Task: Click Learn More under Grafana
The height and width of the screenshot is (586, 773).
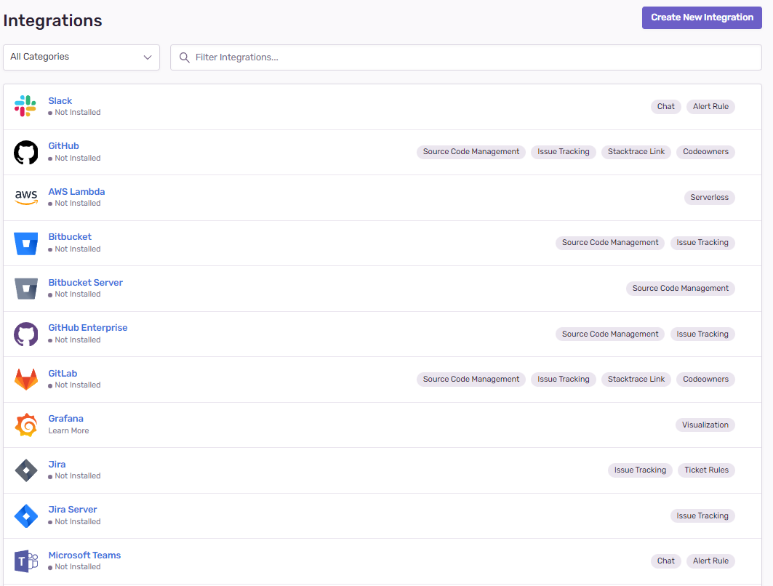Action: click(x=68, y=431)
